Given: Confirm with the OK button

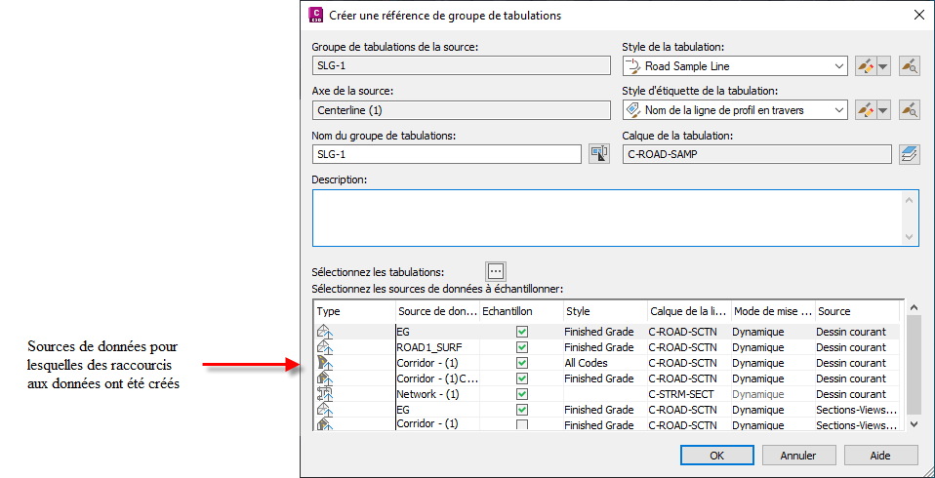Looking at the screenshot, I should pos(716,455).
